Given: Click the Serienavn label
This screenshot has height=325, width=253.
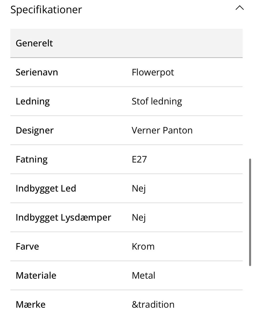Looking at the screenshot, I should coord(37,72).
